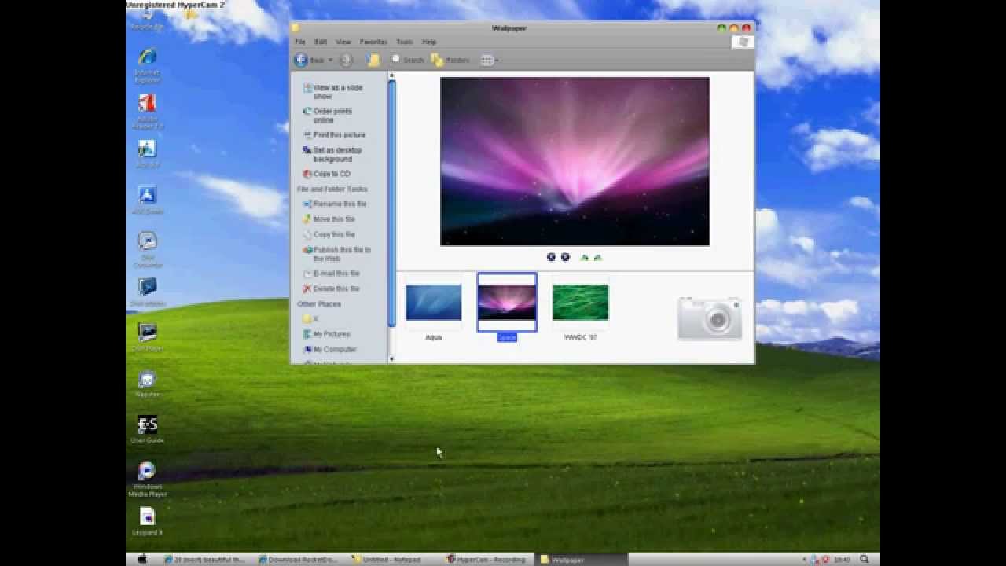Image resolution: width=1006 pixels, height=566 pixels.
Task: Rotate the picture counterclockwise
Action: pos(597,257)
